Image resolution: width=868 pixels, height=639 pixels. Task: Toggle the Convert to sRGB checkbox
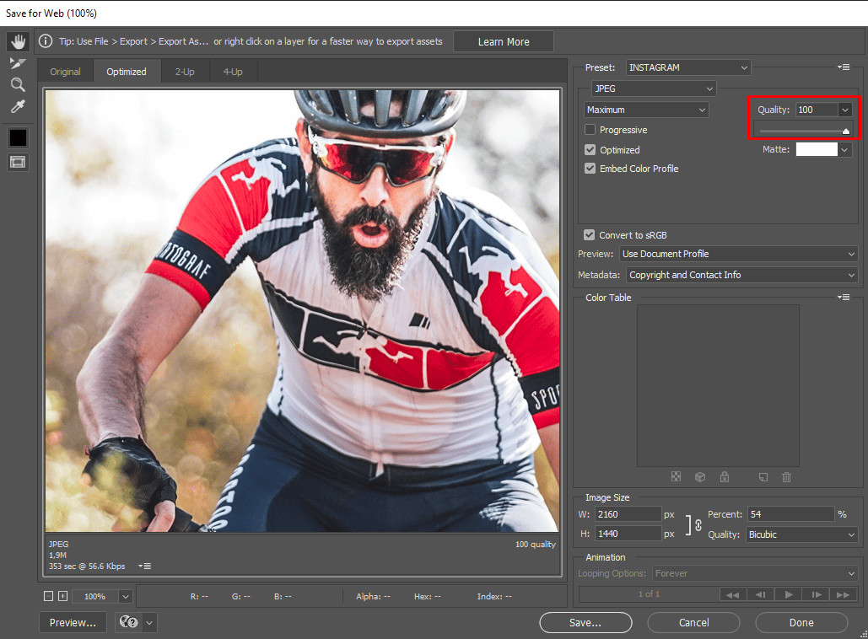coord(589,235)
